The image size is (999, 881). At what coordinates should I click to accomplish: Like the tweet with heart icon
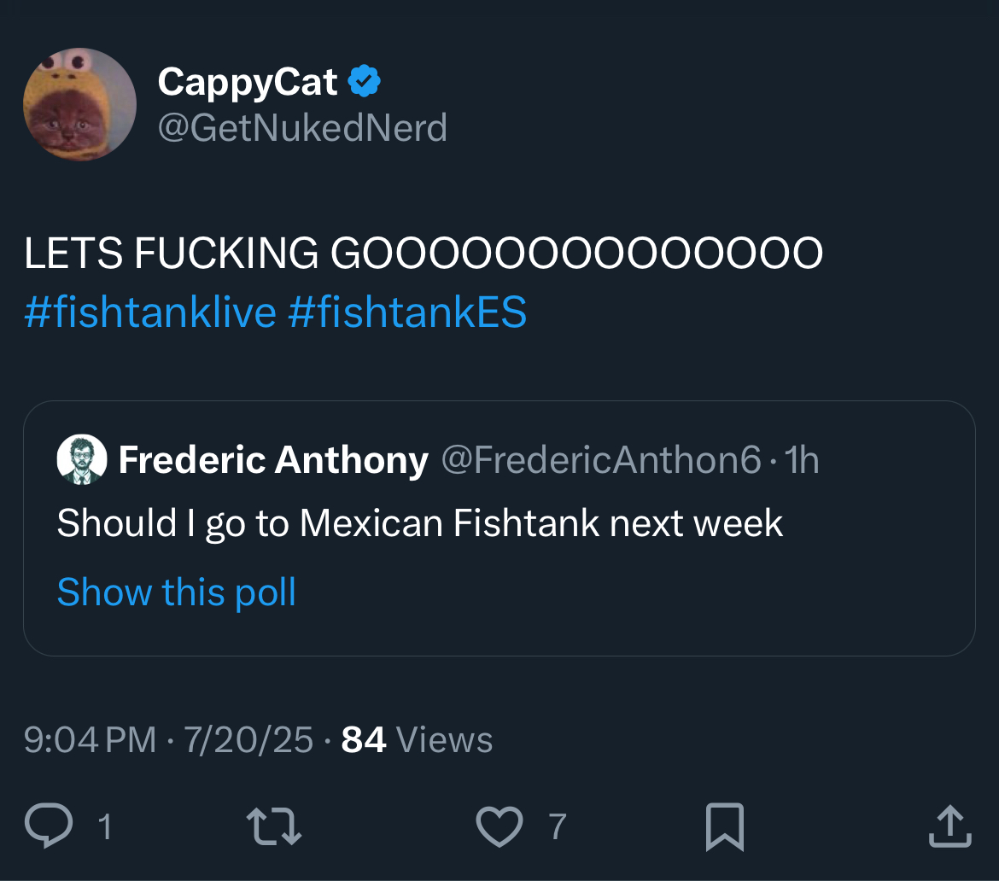(x=499, y=826)
